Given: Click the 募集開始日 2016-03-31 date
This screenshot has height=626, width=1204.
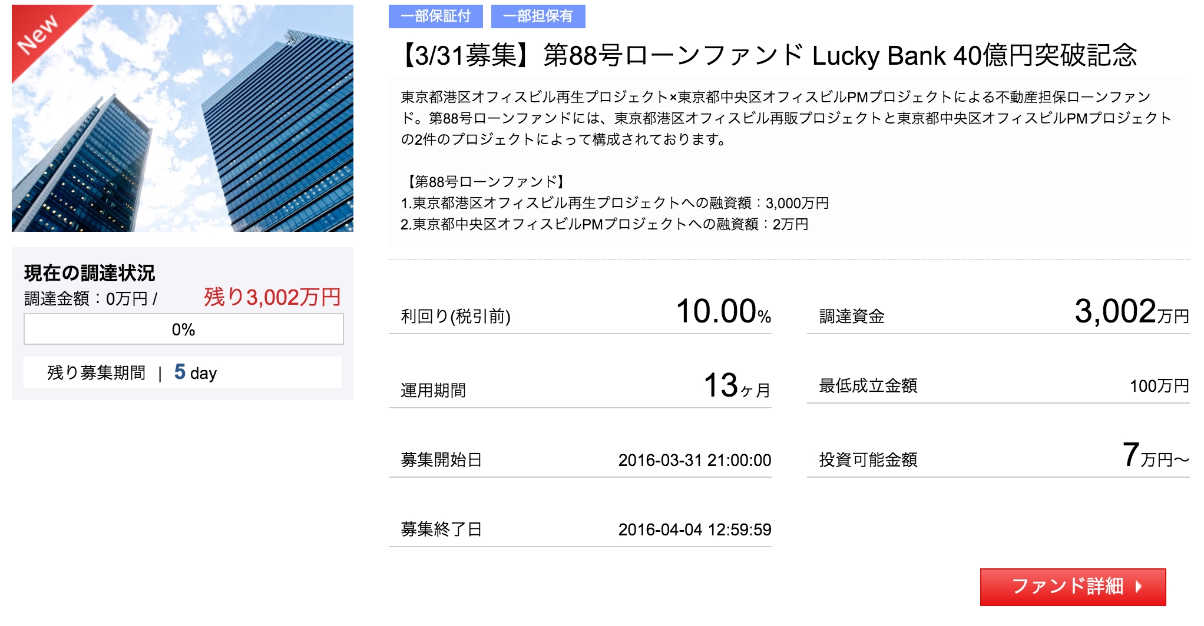Looking at the screenshot, I should tap(694, 460).
